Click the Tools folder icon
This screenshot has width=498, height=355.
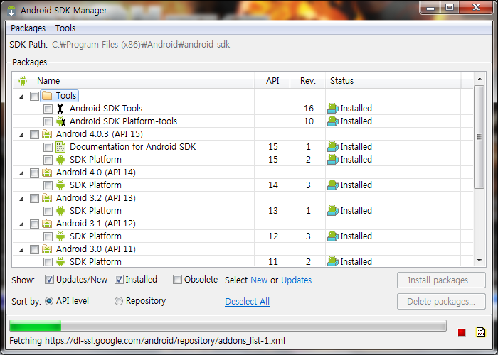click(x=47, y=95)
